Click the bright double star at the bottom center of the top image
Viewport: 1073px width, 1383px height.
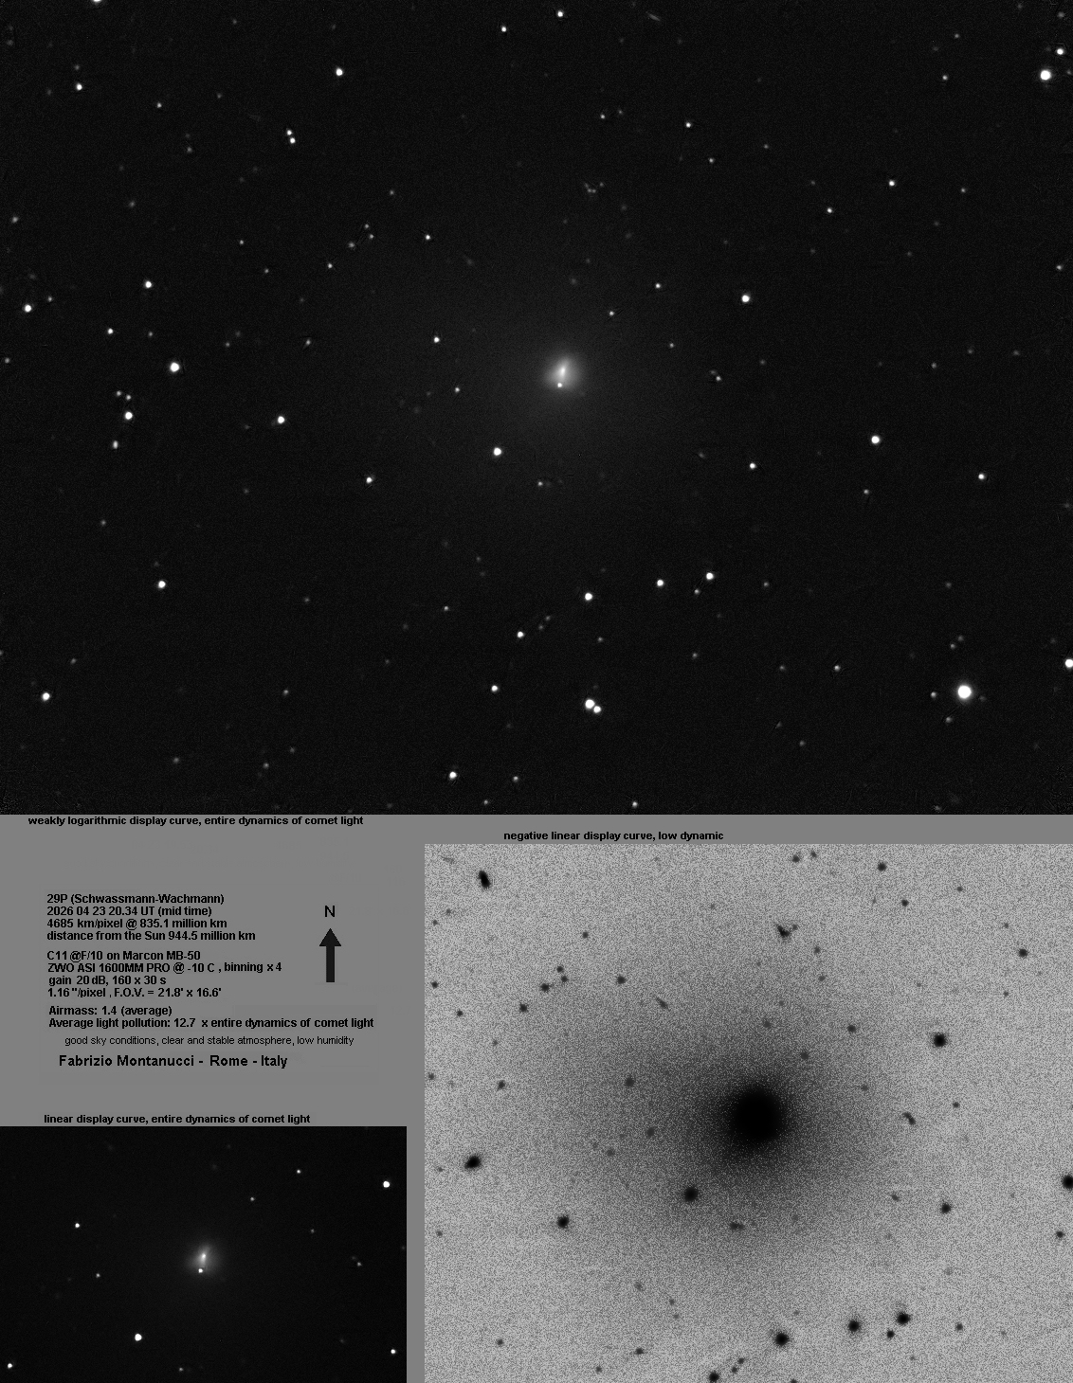click(592, 706)
